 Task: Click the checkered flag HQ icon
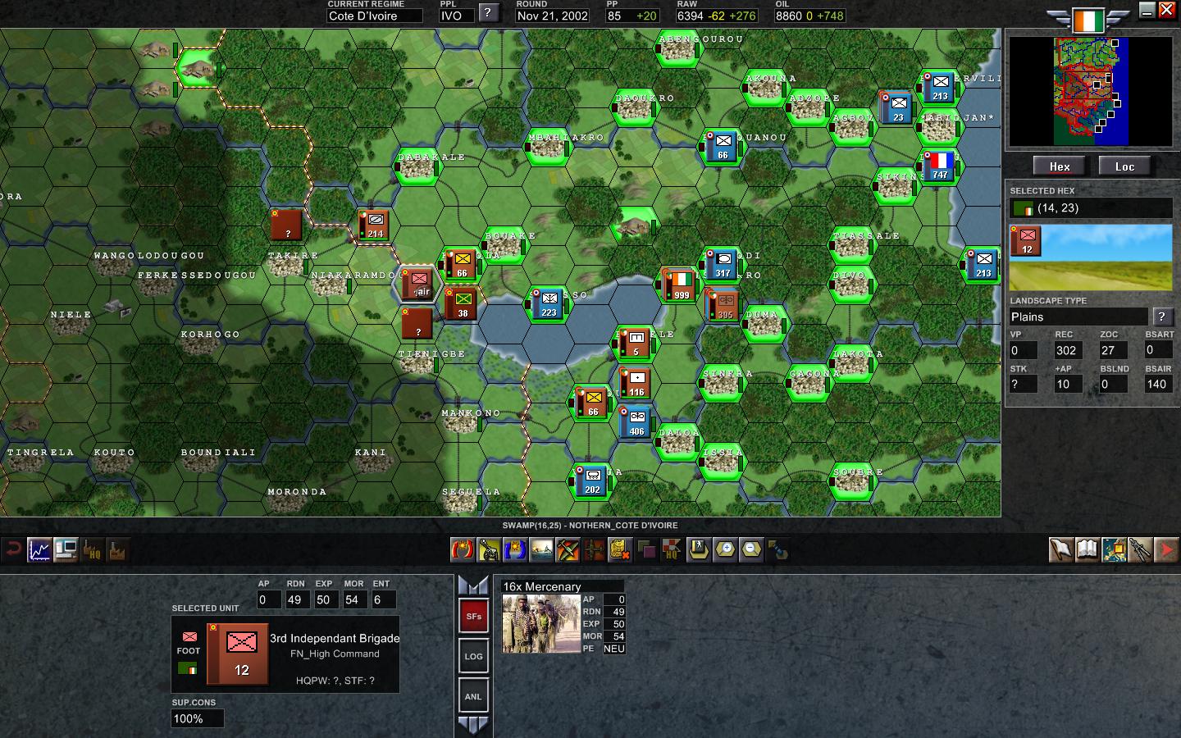[672, 549]
